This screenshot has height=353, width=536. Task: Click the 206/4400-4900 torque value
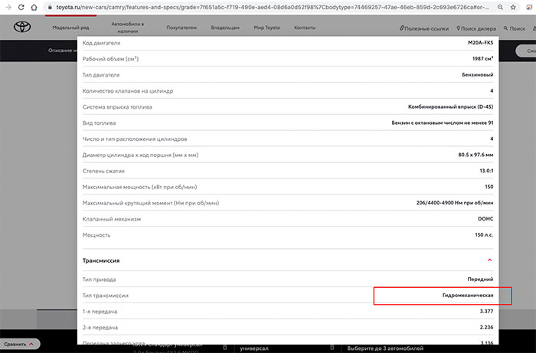[455, 203]
